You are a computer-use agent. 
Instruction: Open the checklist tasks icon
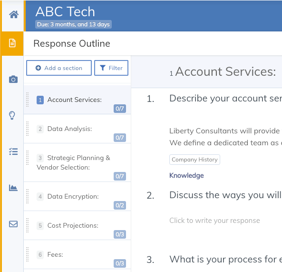point(13,151)
